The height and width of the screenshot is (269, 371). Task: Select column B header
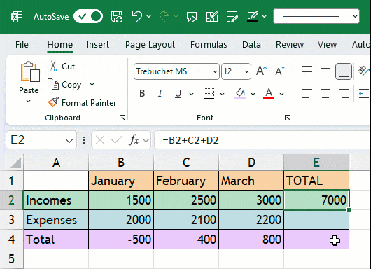tap(121, 163)
